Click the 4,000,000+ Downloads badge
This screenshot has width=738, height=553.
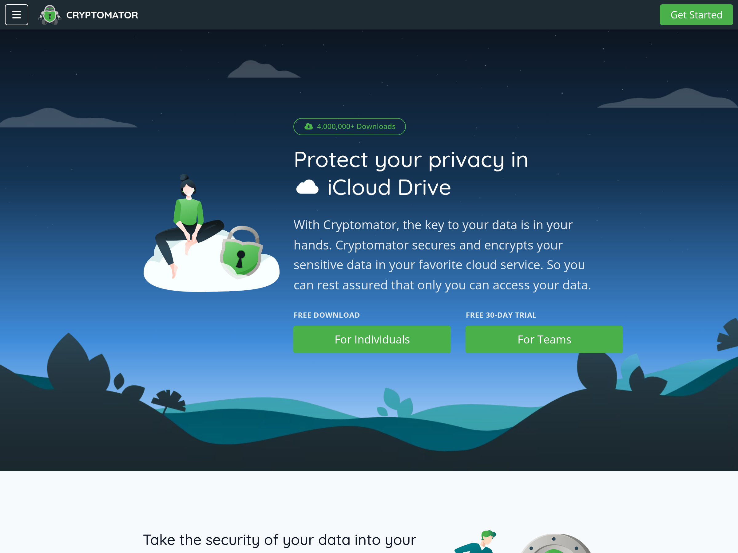[x=356, y=127]
